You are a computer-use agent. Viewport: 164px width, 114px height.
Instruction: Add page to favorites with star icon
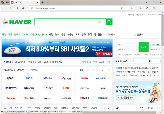tap(132, 8)
